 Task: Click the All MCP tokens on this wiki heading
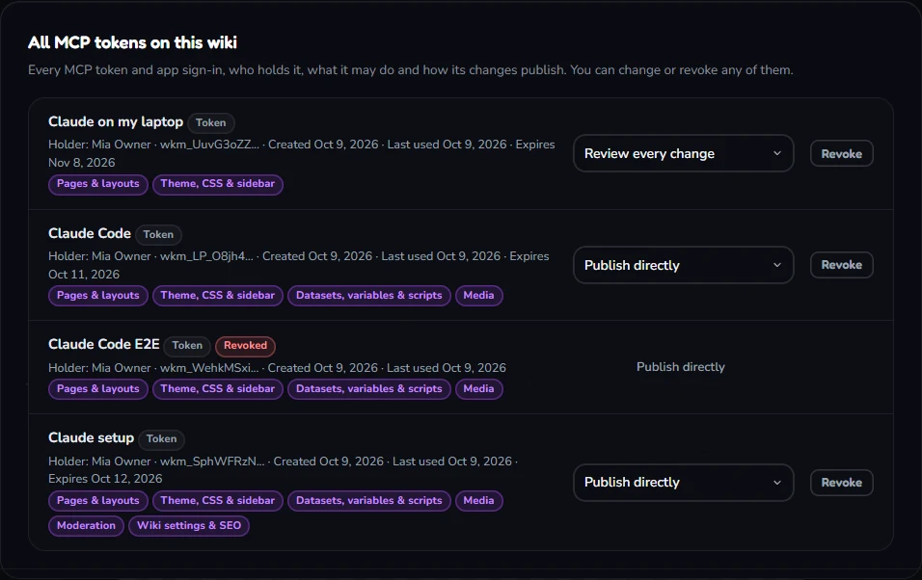click(x=132, y=42)
